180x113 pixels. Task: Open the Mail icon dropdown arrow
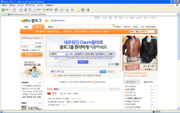coord(64,10)
